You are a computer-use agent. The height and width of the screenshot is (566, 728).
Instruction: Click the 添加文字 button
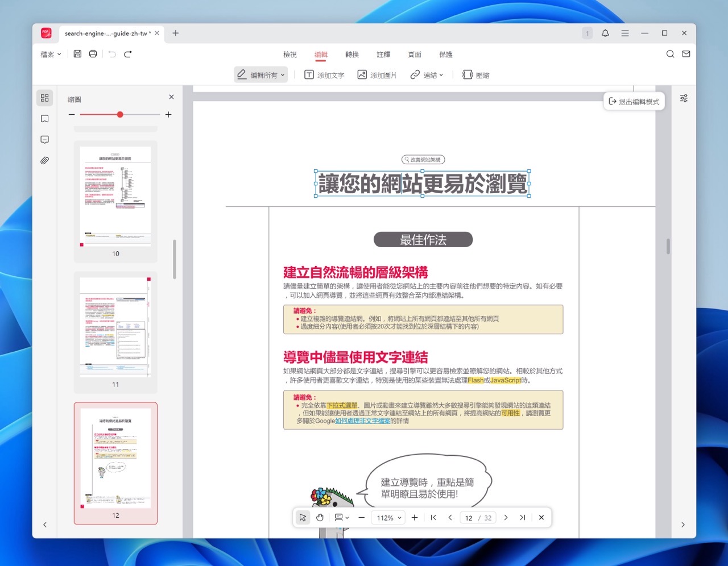[x=324, y=75]
